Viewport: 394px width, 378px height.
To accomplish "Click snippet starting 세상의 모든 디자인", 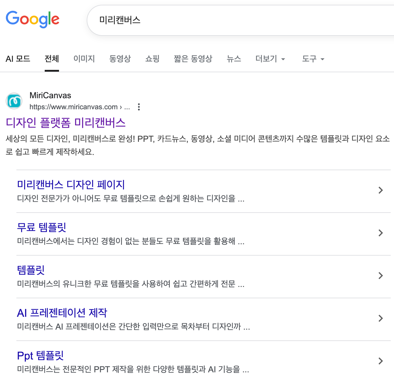I will [198, 145].
